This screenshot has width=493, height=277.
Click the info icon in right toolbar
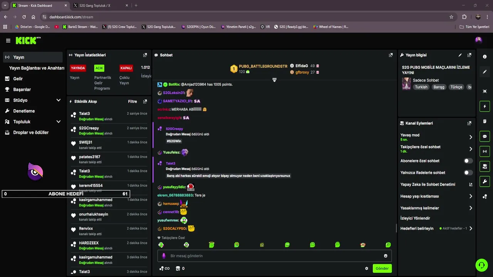[x=485, y=57]
